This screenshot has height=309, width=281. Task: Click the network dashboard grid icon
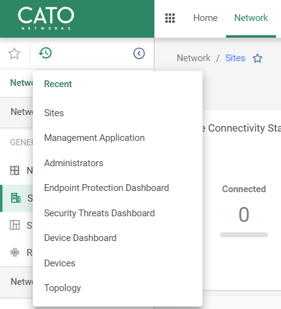point(15,171)
